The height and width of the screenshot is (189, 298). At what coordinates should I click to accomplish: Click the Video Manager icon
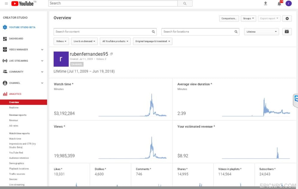(x=5, y=49)
